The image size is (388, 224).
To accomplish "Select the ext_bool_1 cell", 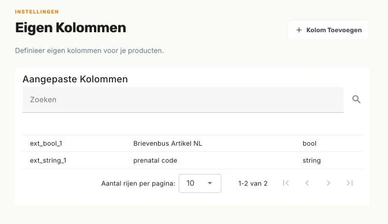I will 46,143.
